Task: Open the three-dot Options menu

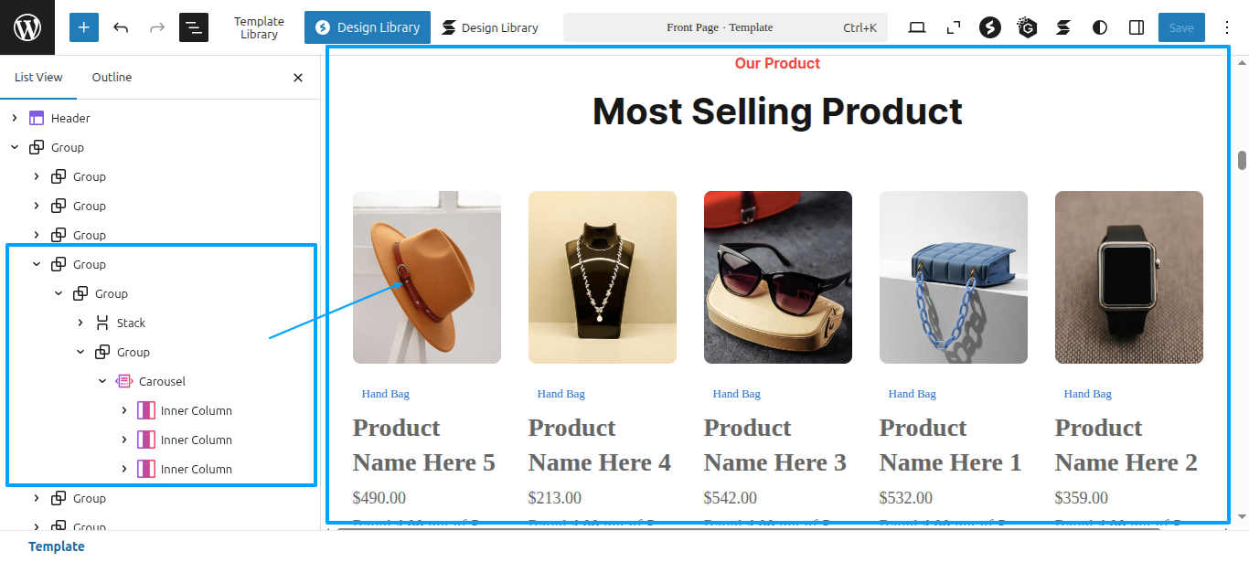Action: pos(1227,27)
